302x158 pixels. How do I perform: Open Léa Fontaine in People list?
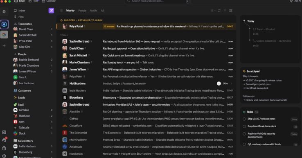tap(33, 83)
